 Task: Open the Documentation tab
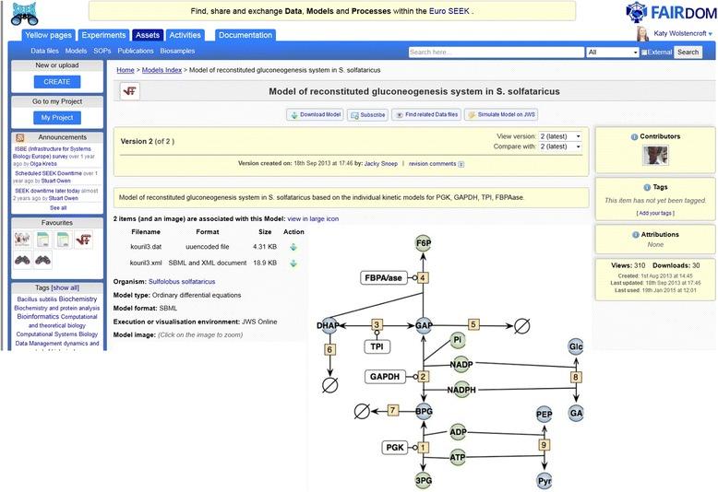tap(245, 35)
